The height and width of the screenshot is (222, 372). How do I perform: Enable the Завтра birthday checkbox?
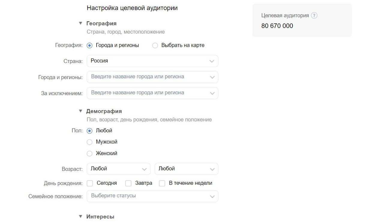(128, 183)
